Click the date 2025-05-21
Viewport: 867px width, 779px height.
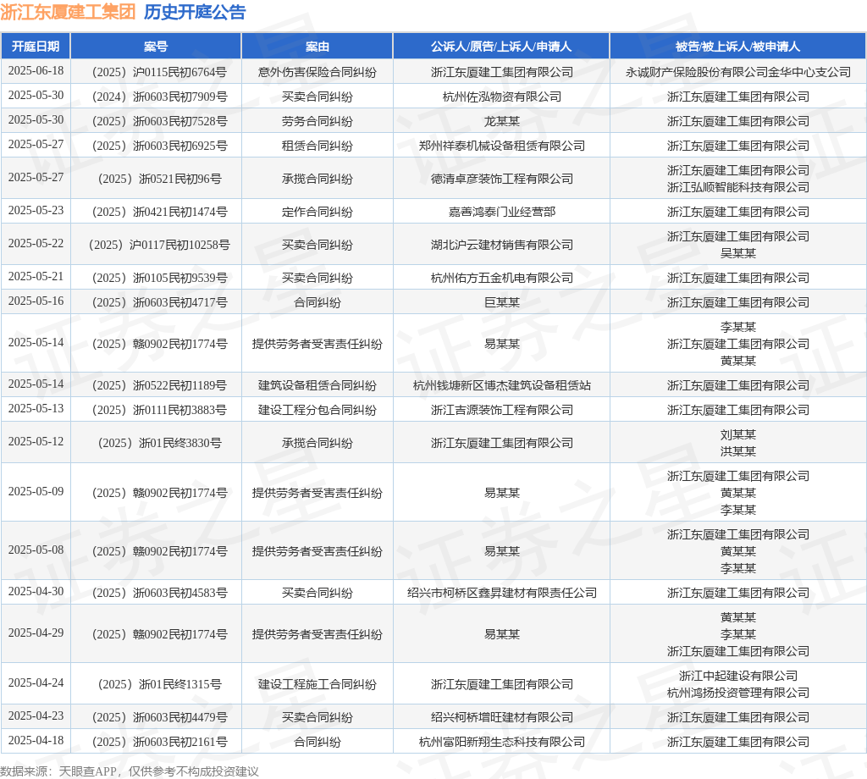[36, 276]
